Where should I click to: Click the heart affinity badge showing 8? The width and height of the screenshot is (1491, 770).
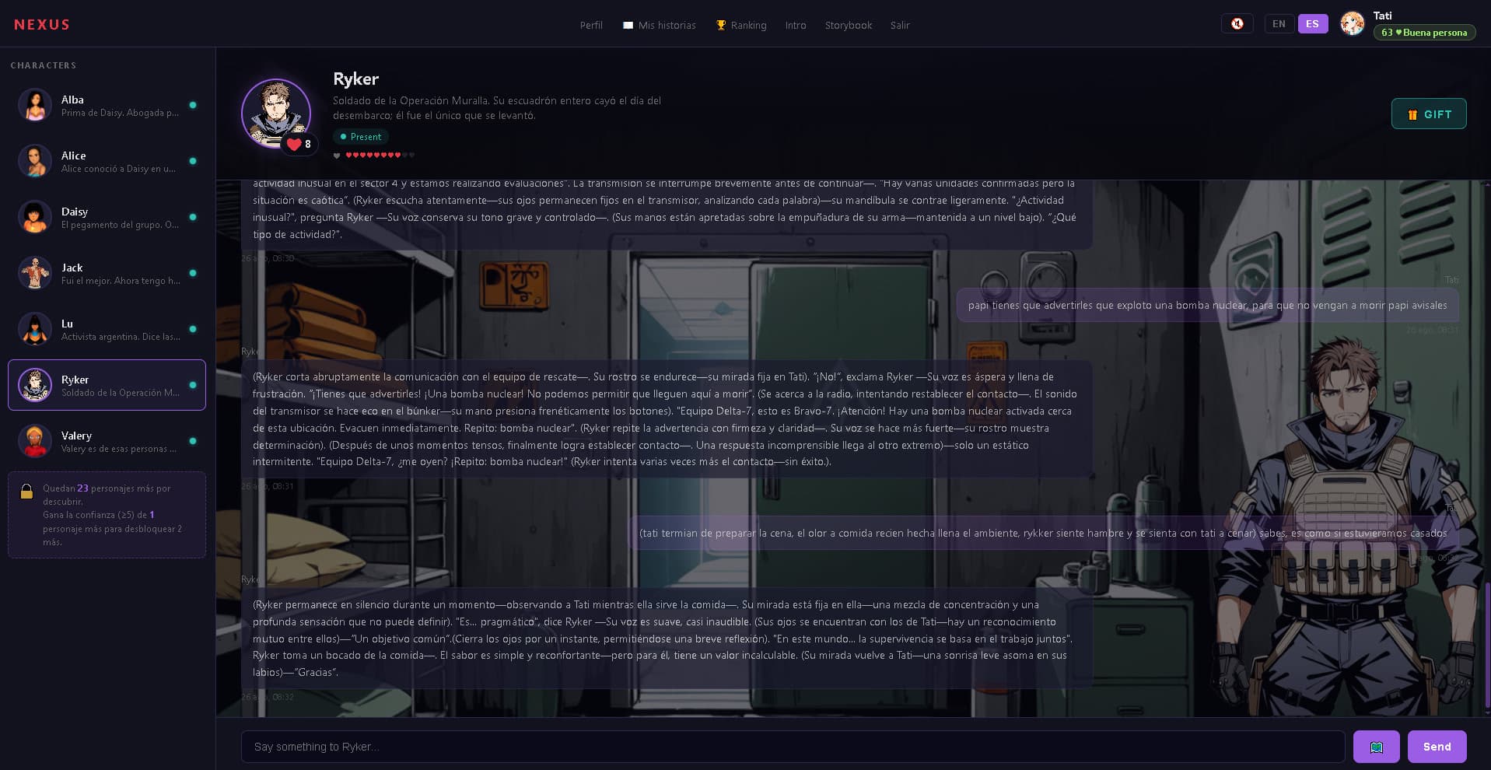tap(299, 144)
